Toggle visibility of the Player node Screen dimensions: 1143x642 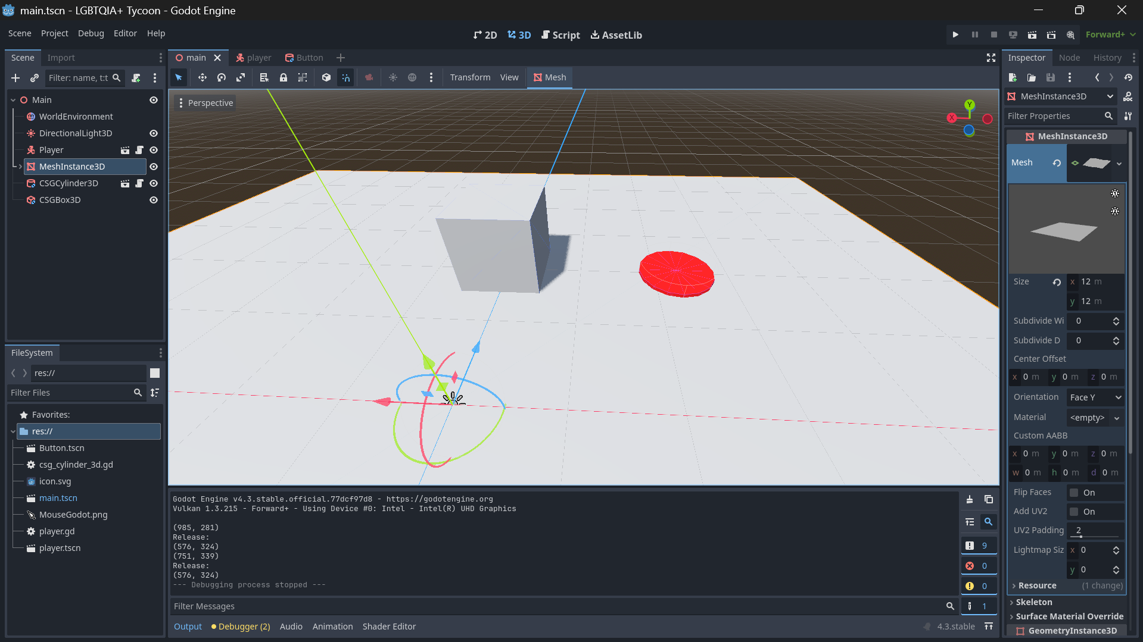(x=154, y=150)
